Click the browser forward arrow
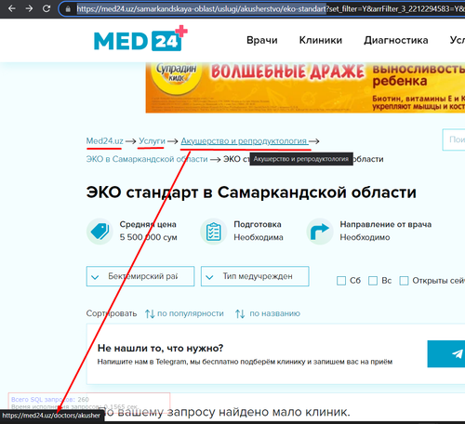Screen dimensions: 465x424 coord(29,8)
